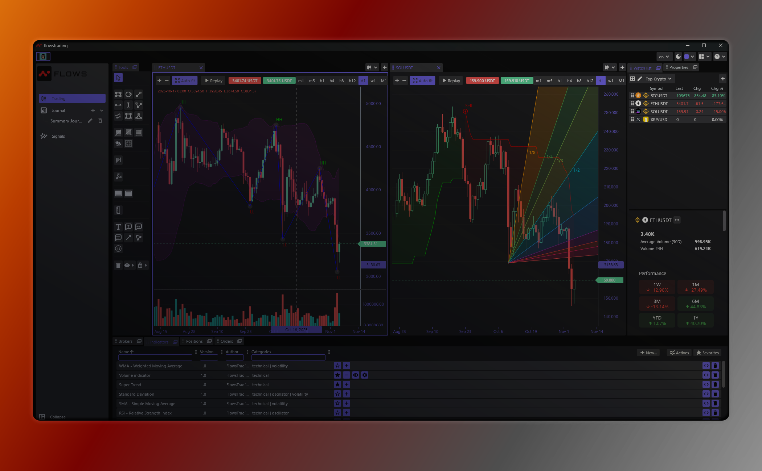Open the Properties panel tab
762x471 pixels.
pos(679,67)
